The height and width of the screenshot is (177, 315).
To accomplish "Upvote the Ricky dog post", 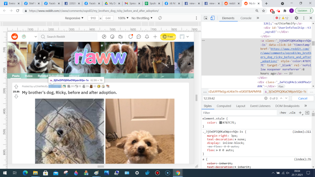I will click(x=16, y=87).
